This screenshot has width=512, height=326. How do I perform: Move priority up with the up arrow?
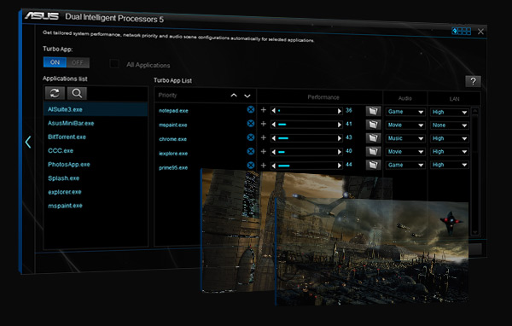pyautogui.click(x=234, y=96)
